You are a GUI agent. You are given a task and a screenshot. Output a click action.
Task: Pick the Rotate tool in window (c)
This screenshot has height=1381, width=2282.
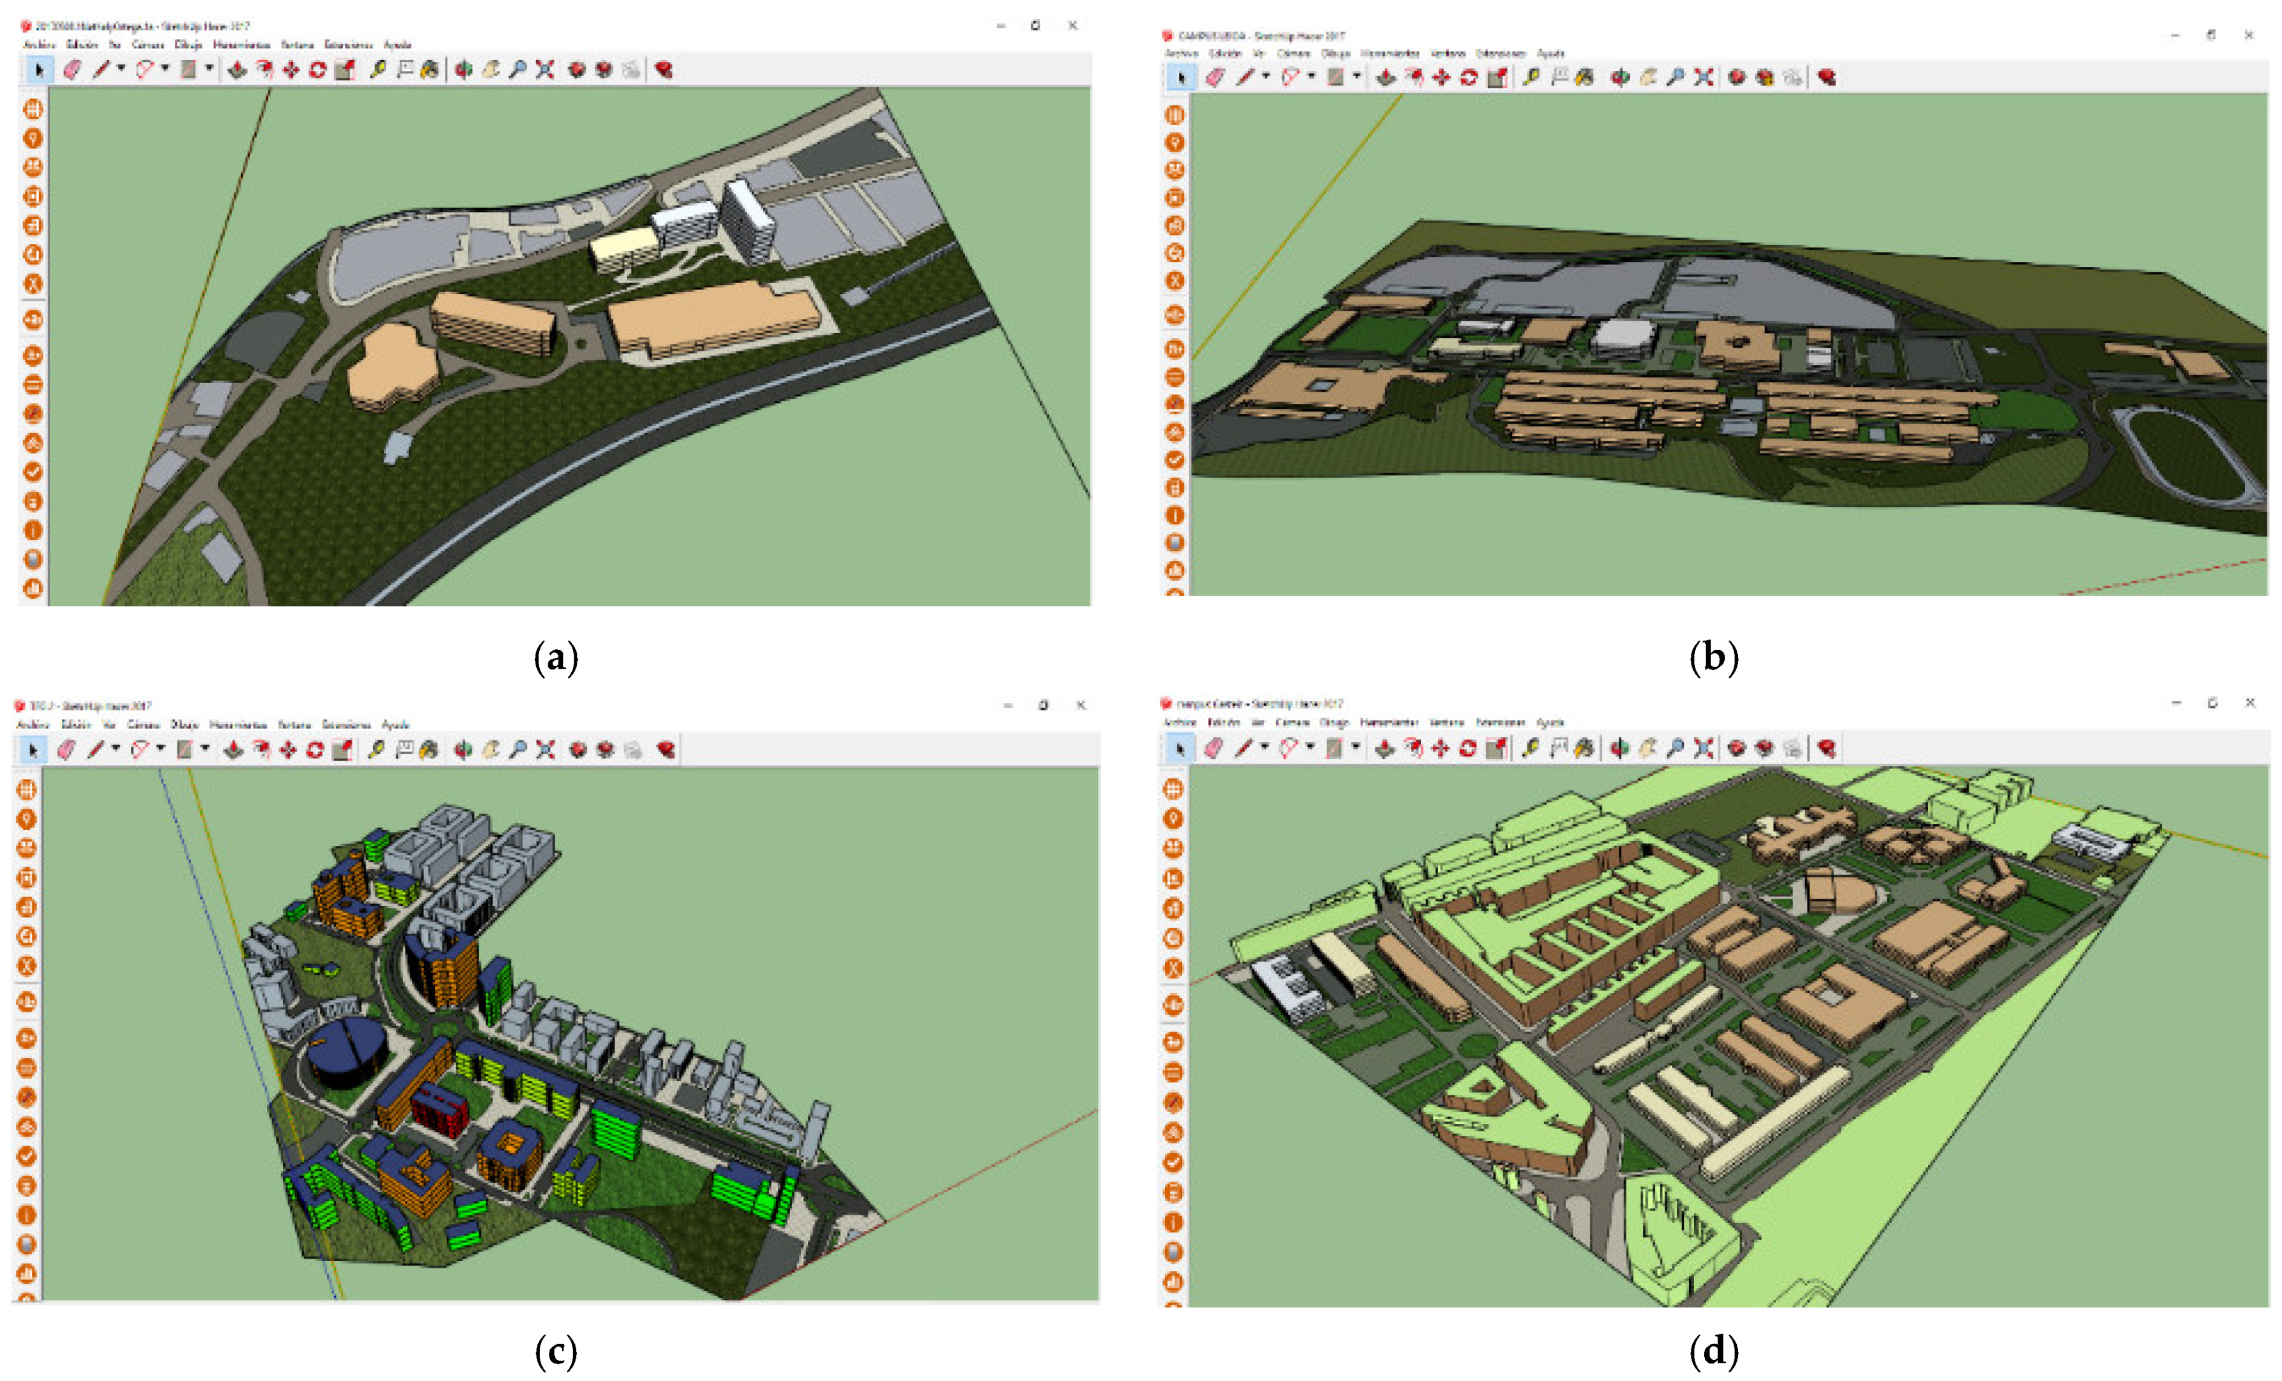pos(315,749)
